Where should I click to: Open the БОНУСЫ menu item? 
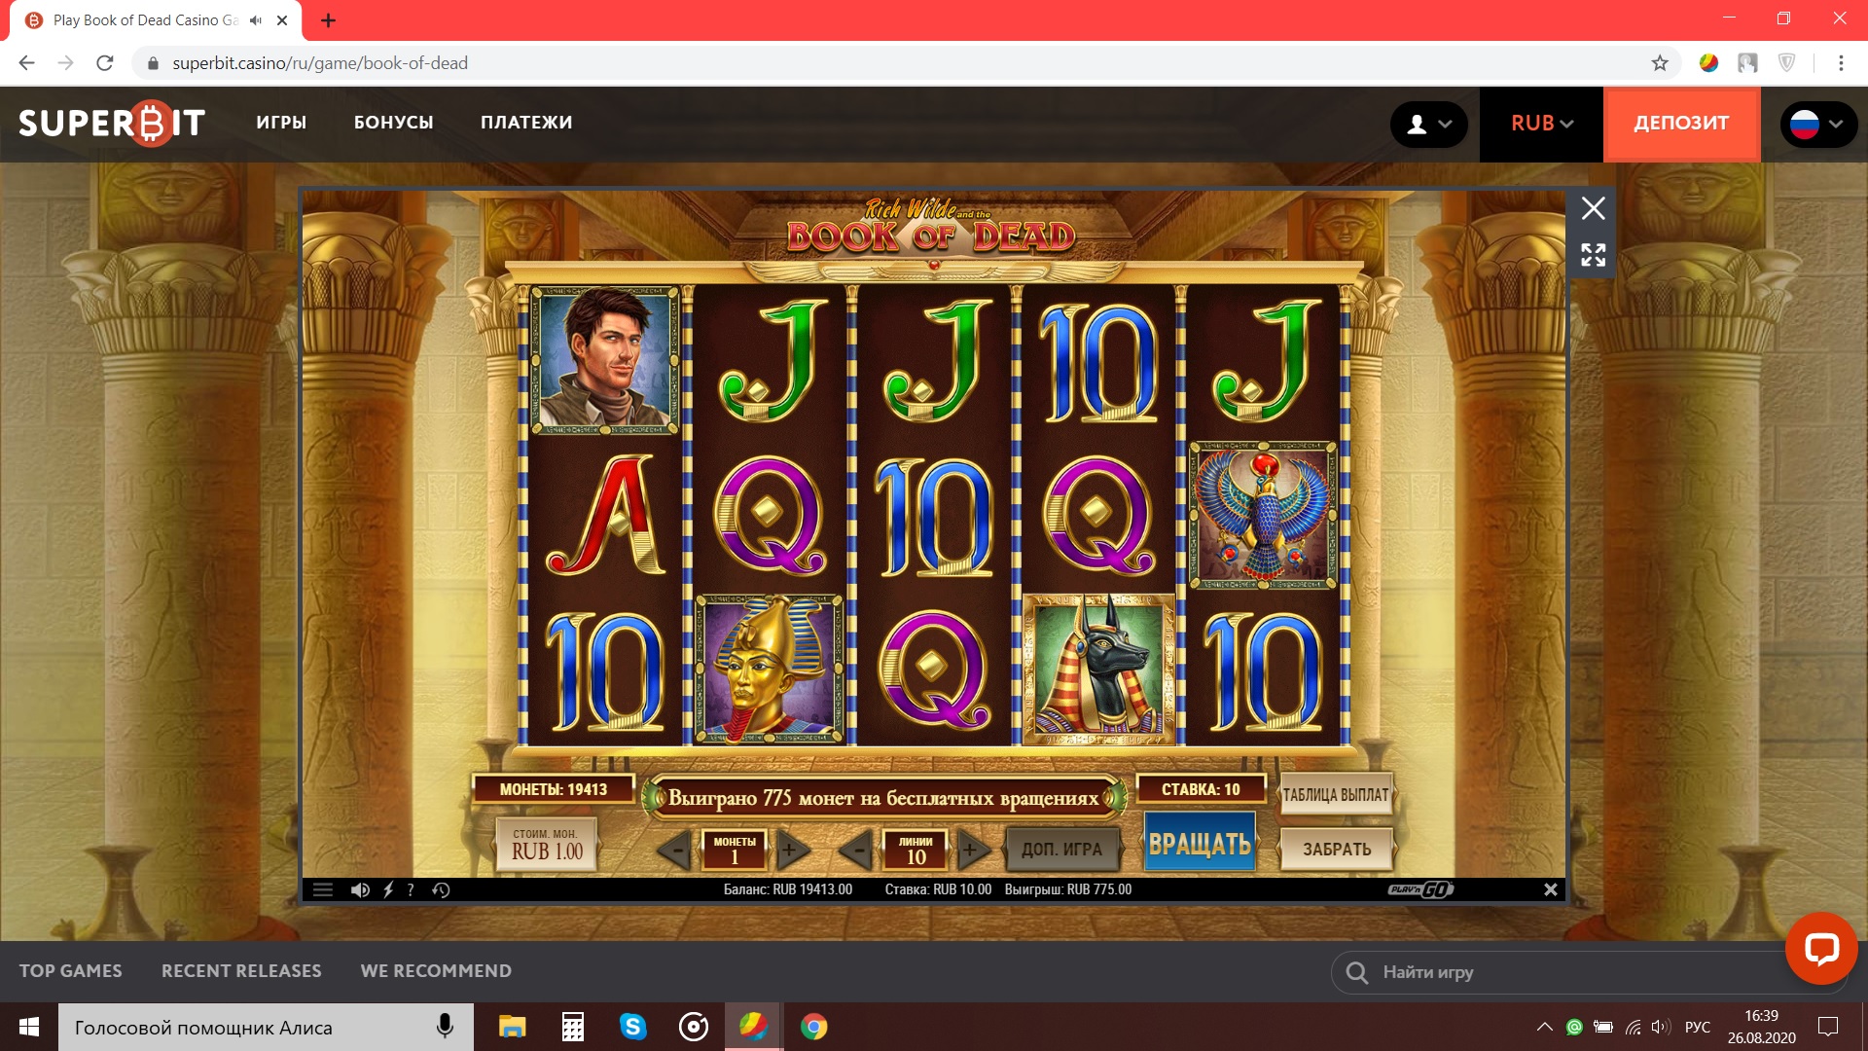393,123
